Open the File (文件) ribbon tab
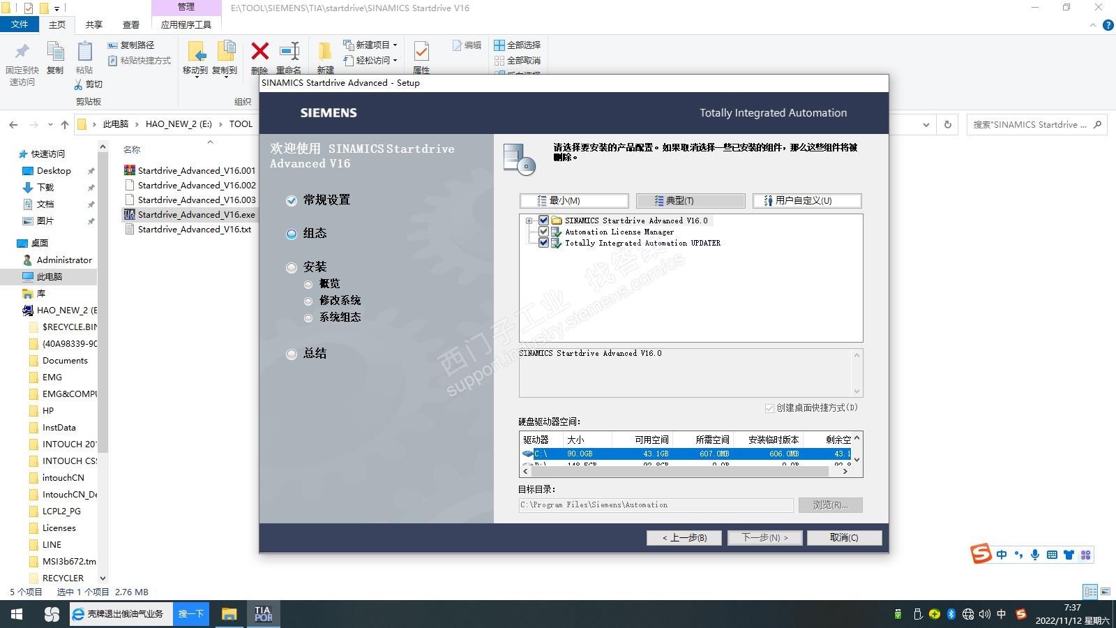 click(20, 24)
